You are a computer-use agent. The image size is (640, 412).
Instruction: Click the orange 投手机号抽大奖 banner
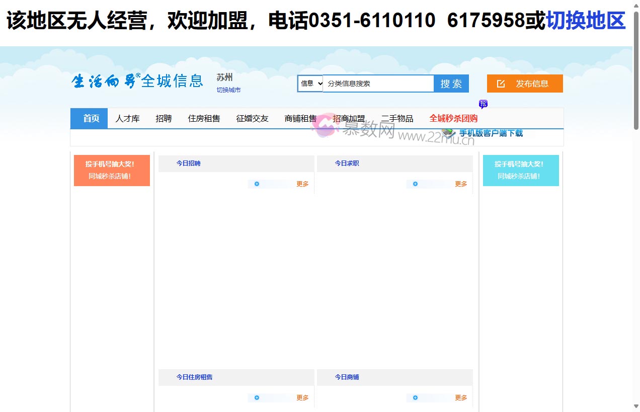112,170
